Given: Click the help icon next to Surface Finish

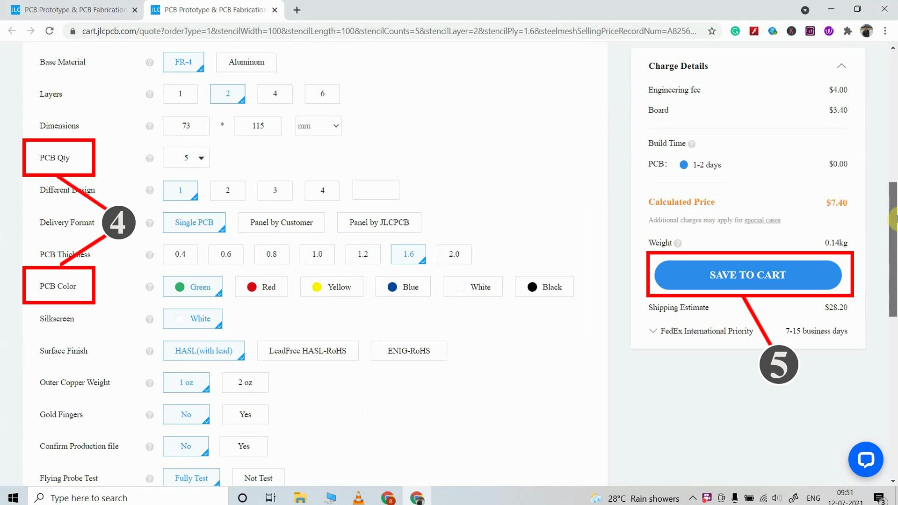Looking at the screenshot, I should pos(150,351).
